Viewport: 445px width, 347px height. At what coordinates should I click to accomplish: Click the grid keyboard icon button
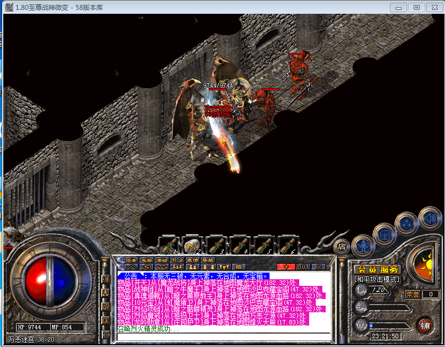point(239,267)
